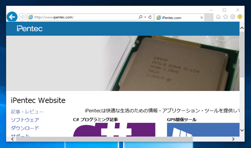The height and width of the screenshot is (148, 251).
Task: Click the greyed forward arrow button
Action: (22, 17)
